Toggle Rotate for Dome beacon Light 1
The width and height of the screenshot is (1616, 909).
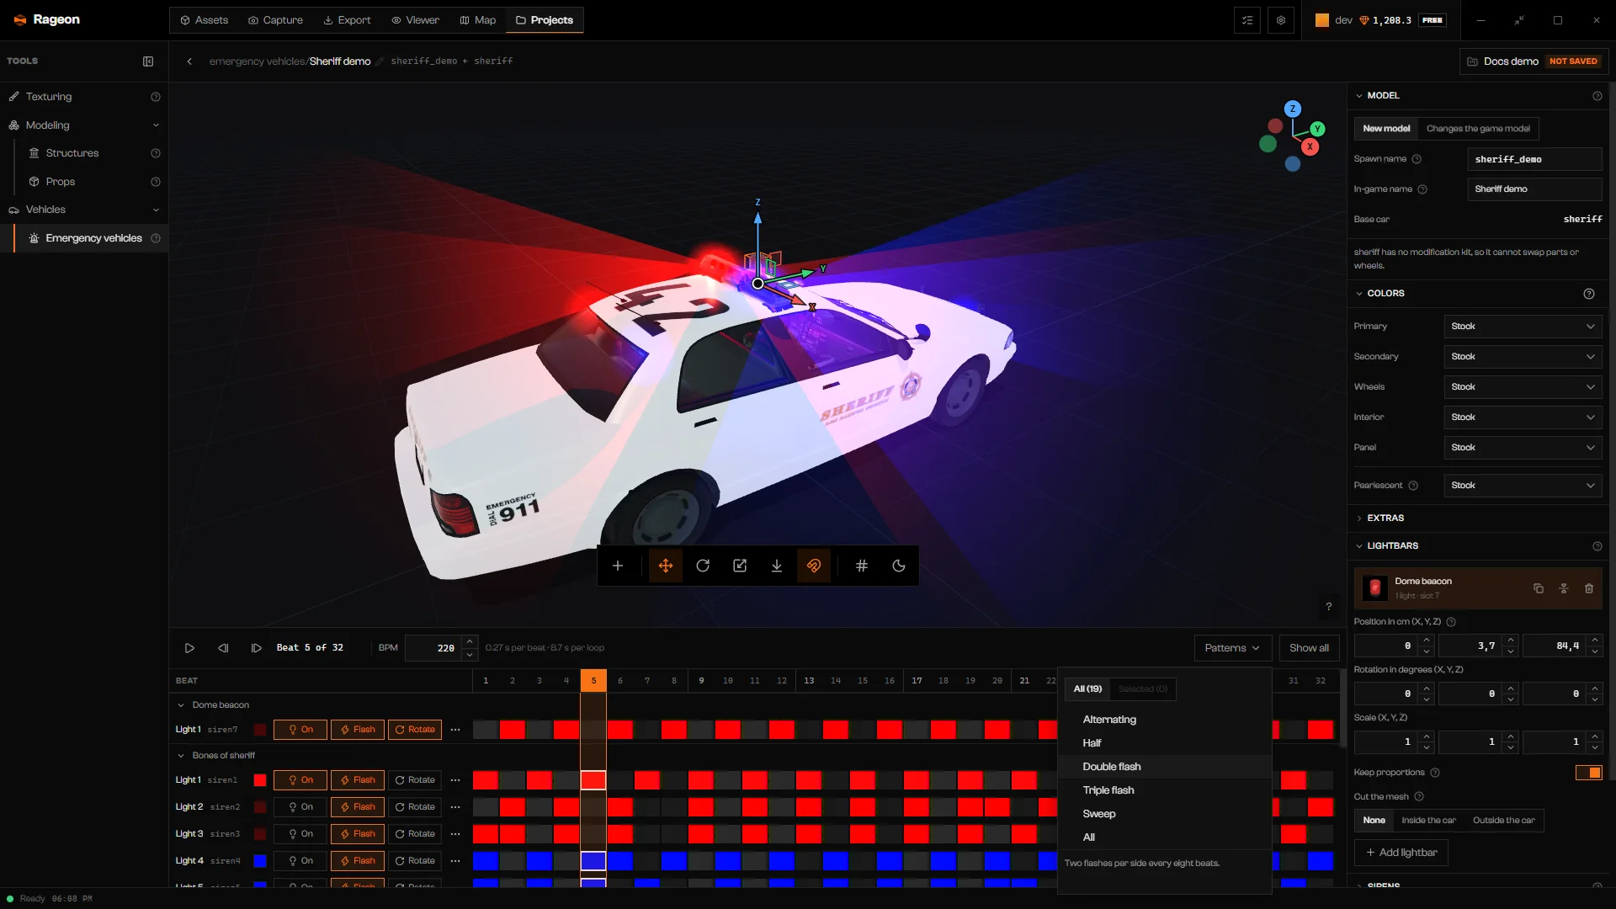tap(415, 730)
